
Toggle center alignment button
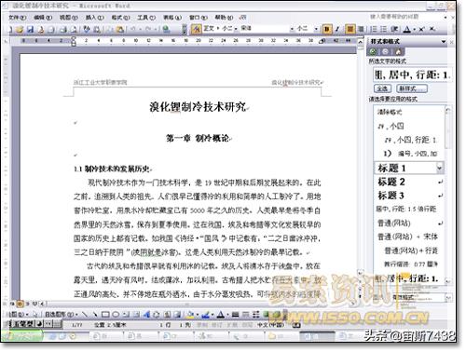point(350,29)
